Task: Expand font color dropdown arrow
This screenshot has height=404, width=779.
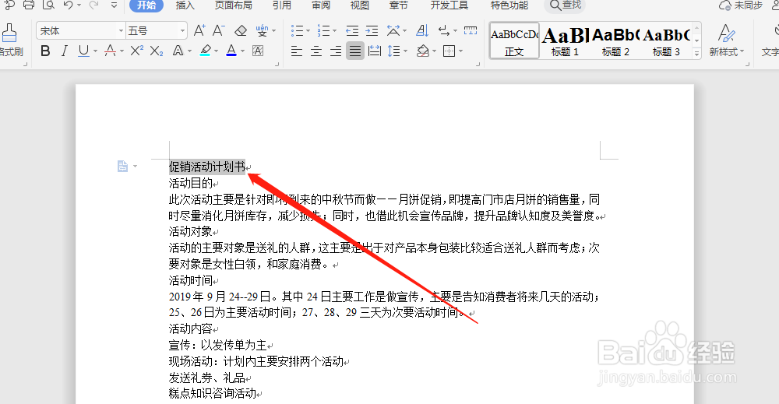Action: tap(242, 51)
